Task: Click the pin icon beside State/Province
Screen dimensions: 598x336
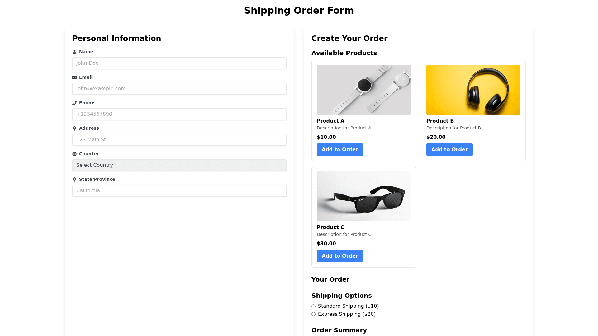Action: tap(74, 180)
